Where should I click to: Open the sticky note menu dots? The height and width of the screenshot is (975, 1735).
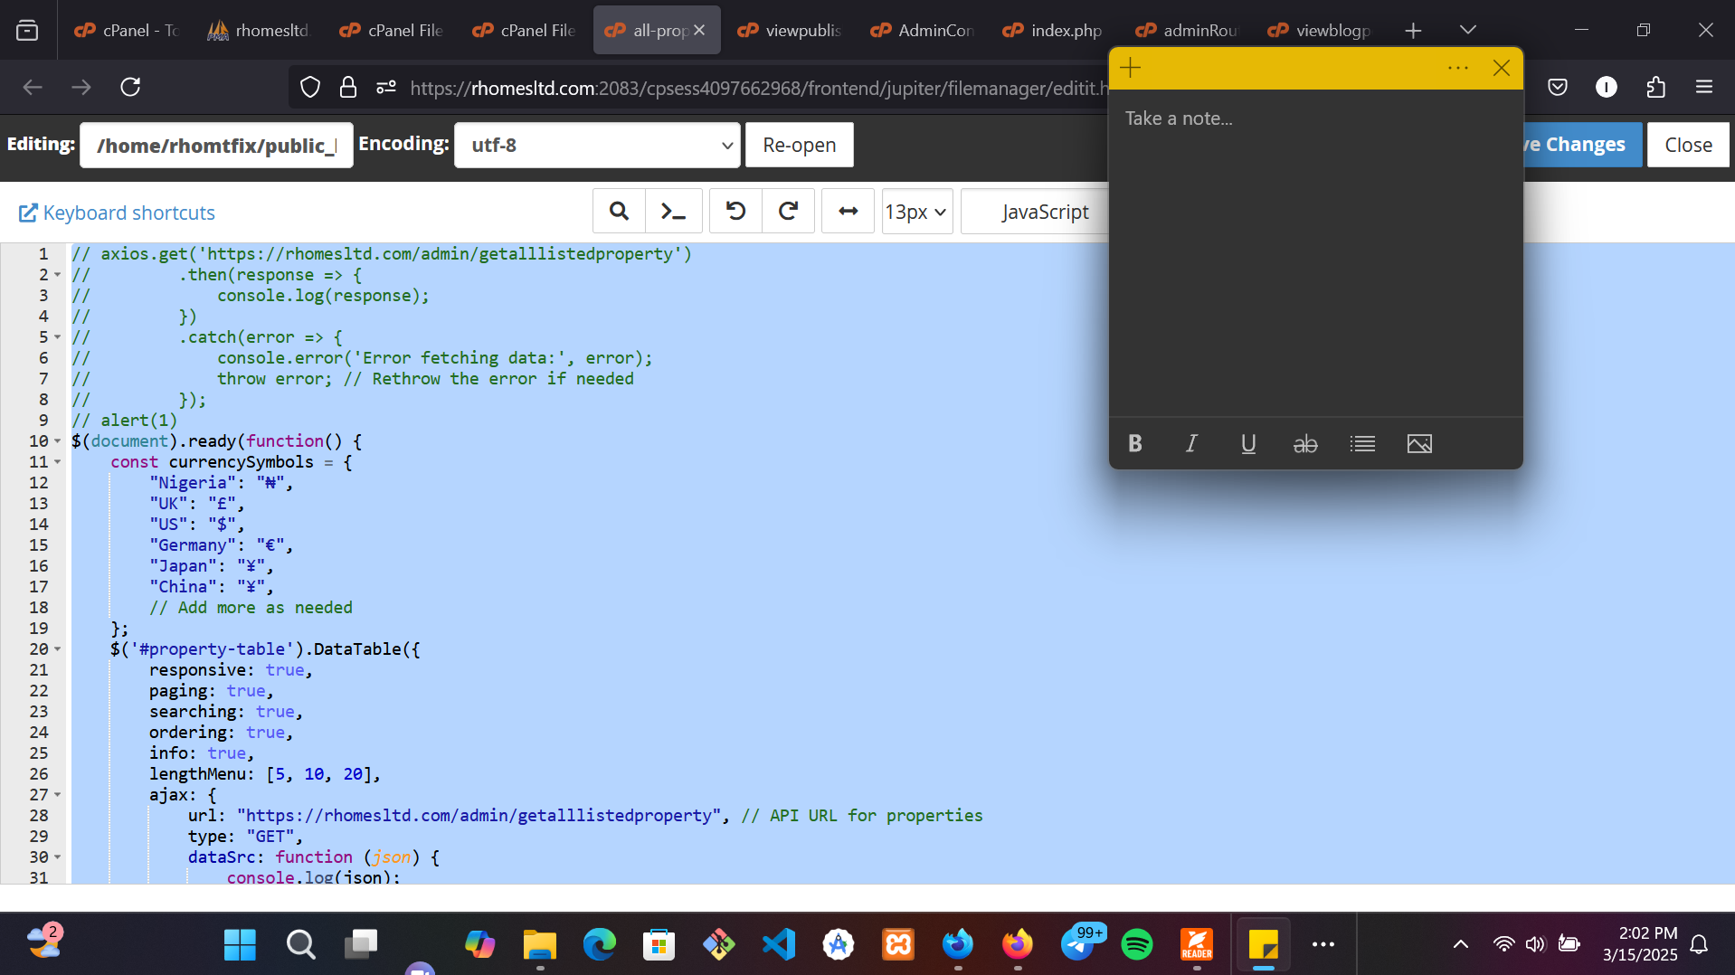click(1457, 68)
